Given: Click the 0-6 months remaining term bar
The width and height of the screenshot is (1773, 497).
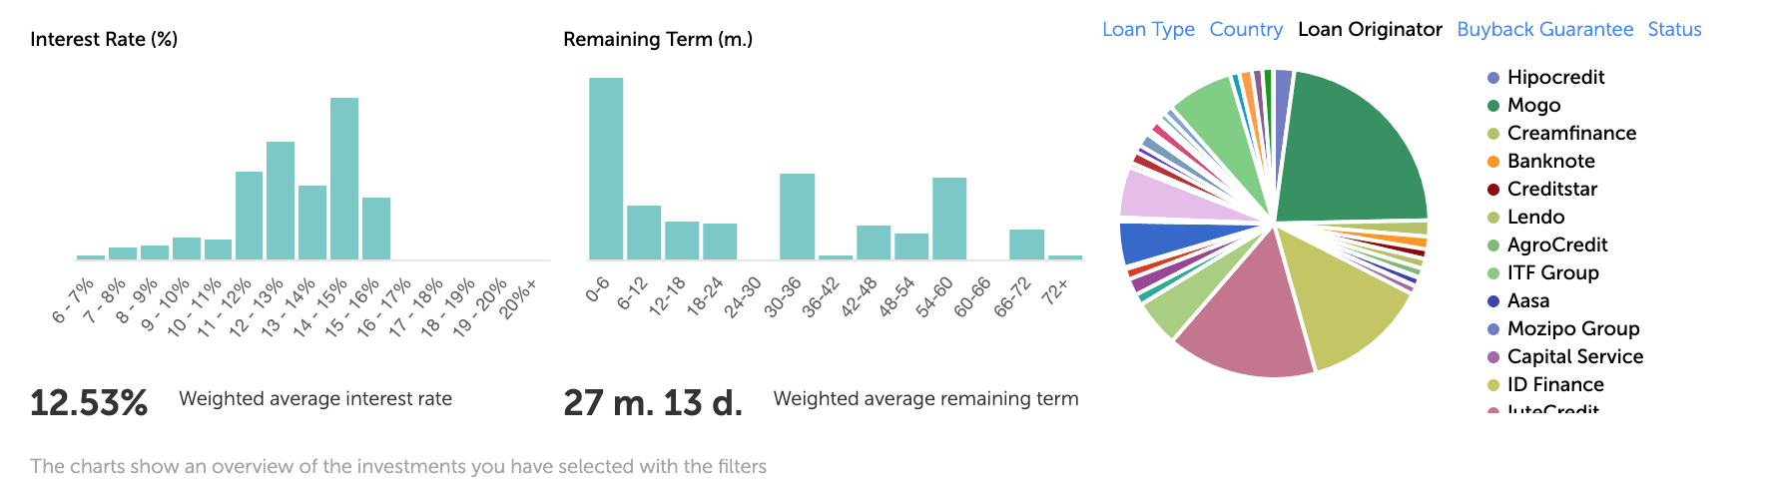Looking at the screenshot, I should [606, 170].
